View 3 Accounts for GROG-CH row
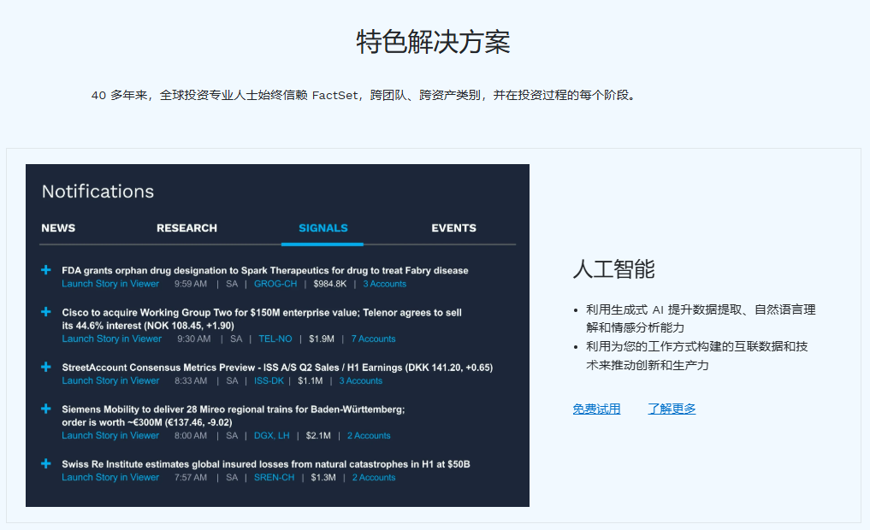 tap(384, 284)
